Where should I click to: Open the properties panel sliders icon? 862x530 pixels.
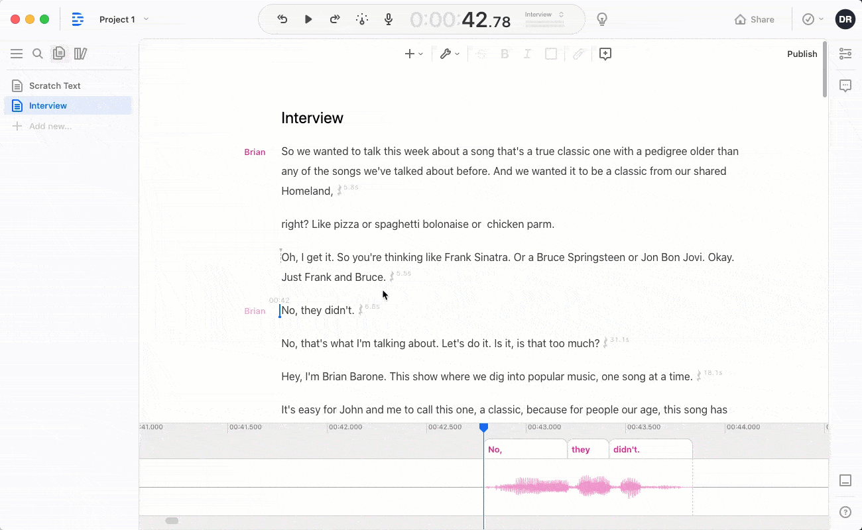[x=845, y=54]
